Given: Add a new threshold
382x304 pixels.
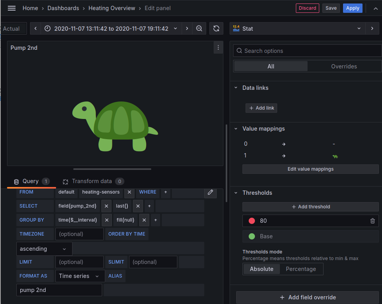Looking at the screenshot, I should [310, 206].
